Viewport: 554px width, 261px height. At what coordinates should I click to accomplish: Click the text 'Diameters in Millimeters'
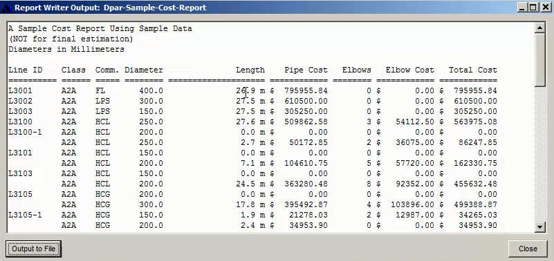(x=66, y=50)
